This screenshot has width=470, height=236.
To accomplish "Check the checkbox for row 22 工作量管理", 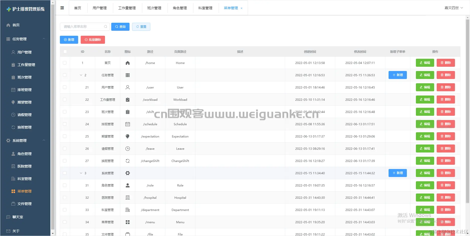I will click(65, 99).
